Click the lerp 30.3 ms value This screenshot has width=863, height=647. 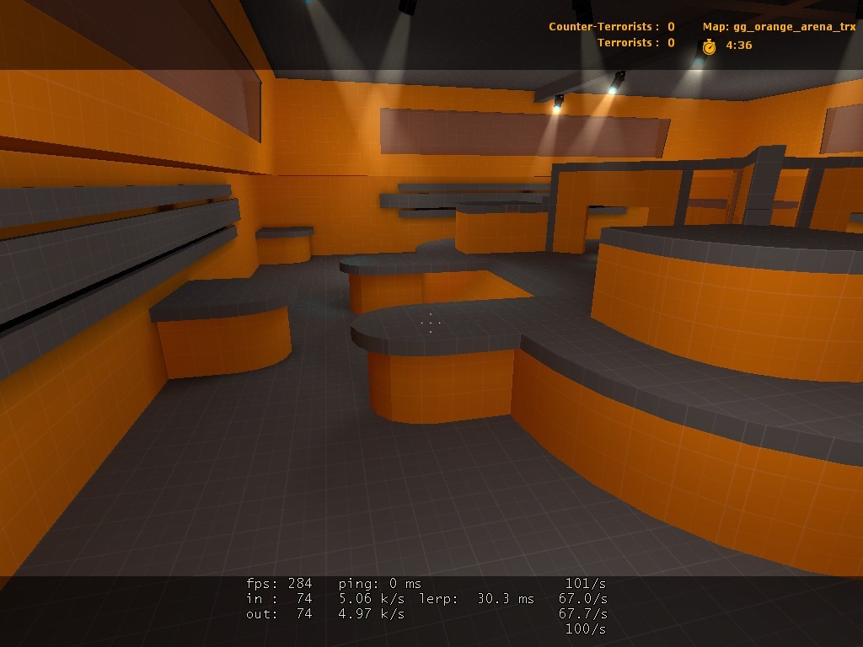(x=506, y=599)
